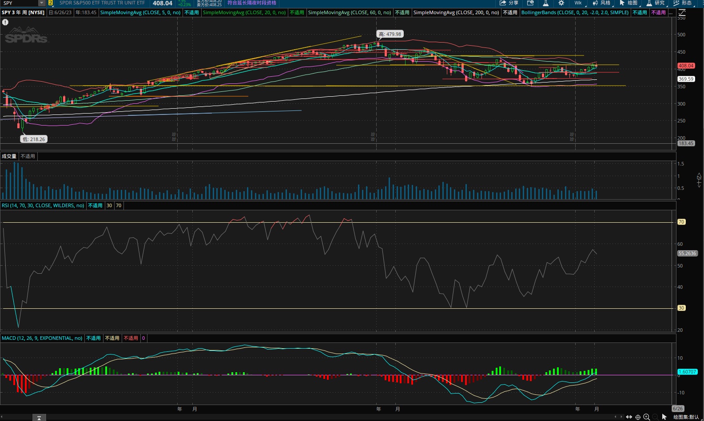The image size is (704, 421).
Task: Click the 408.04 last price in header
Action: click(x=163, y=3)
